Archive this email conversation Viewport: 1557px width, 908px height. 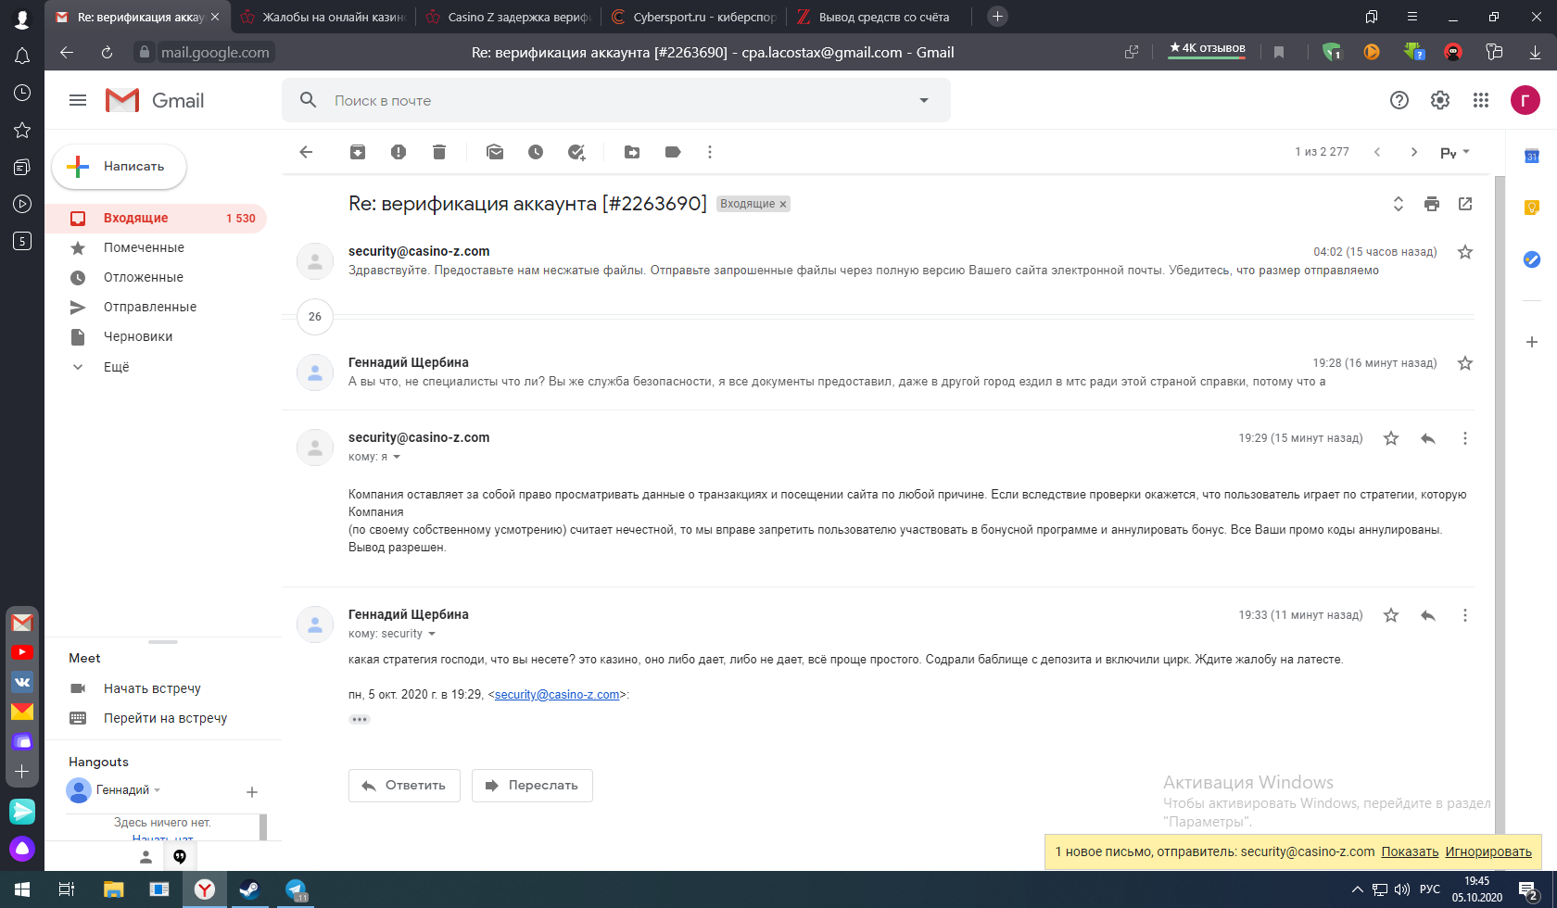(358, 152)
